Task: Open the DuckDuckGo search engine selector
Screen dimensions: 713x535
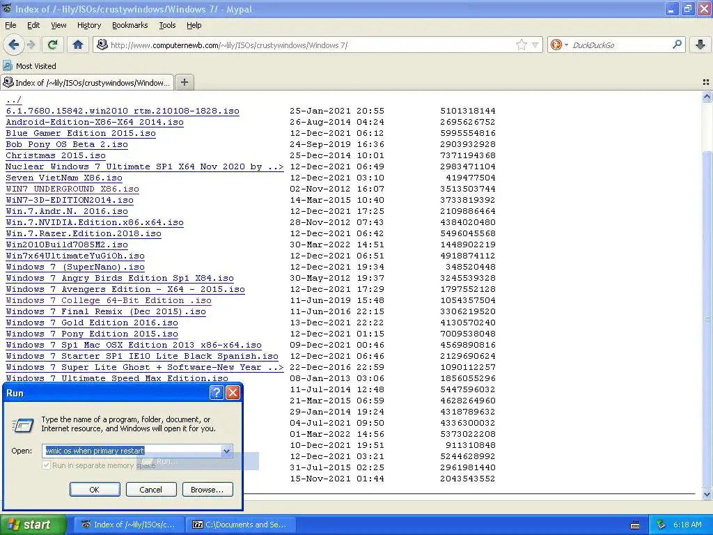Action: 559,45
